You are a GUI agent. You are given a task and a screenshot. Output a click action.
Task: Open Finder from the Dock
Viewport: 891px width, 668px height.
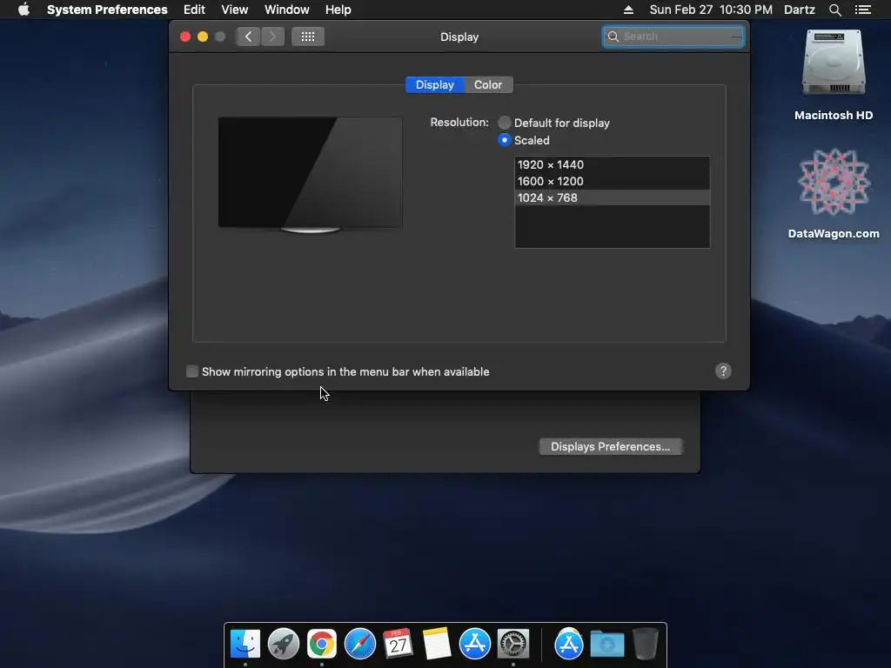[x=245, y=644]
